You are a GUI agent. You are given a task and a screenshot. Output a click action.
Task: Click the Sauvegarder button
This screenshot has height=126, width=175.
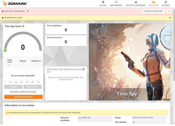32,87
